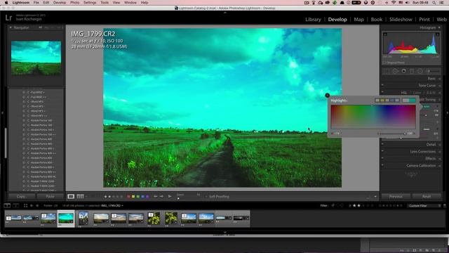Open the toolbar content dropdown arrow

375,197
